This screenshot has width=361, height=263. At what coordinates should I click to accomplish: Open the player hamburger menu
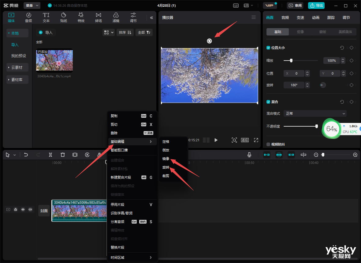point(254,17)
